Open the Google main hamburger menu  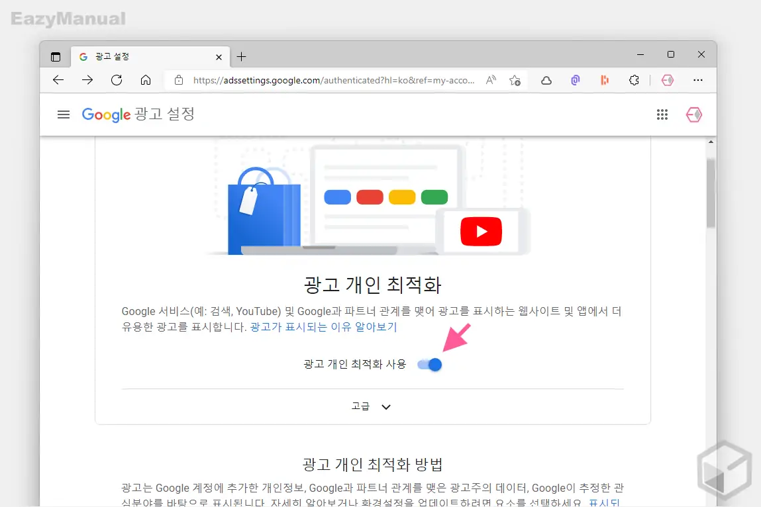tap(64, 115)
